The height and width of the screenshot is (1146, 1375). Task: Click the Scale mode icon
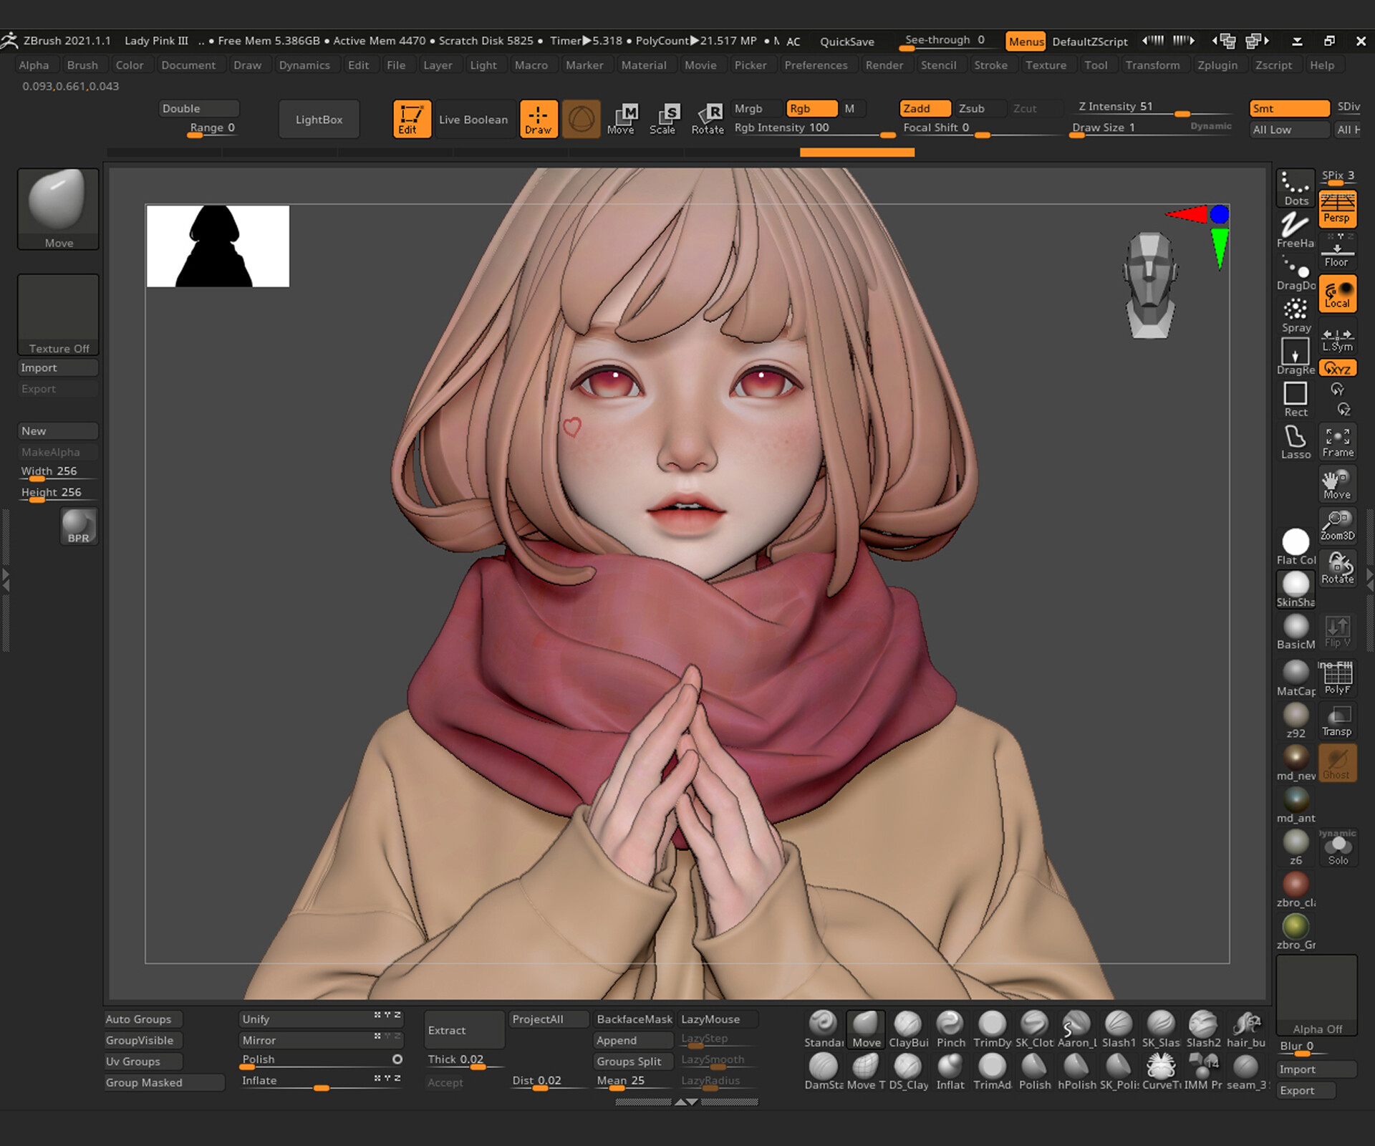pos(663,119)
